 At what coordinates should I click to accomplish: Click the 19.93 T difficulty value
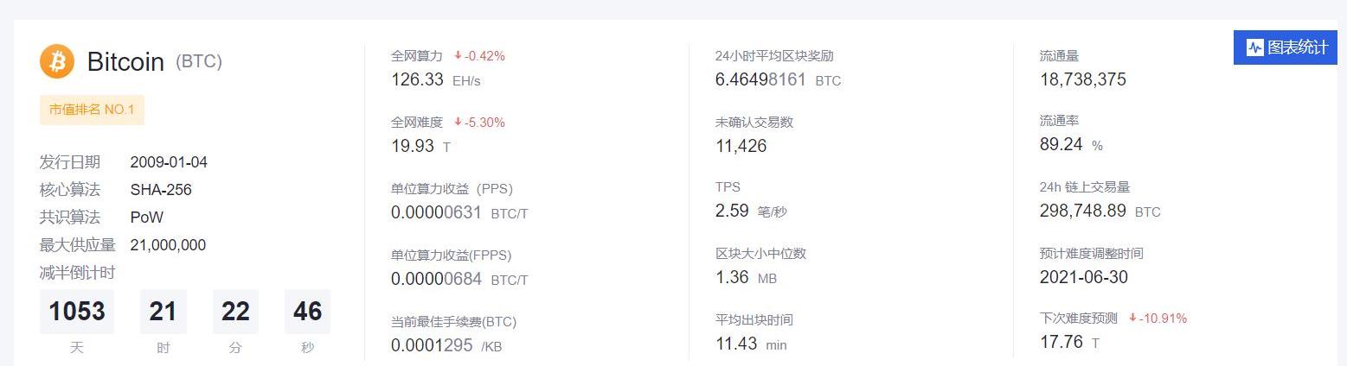413,146
